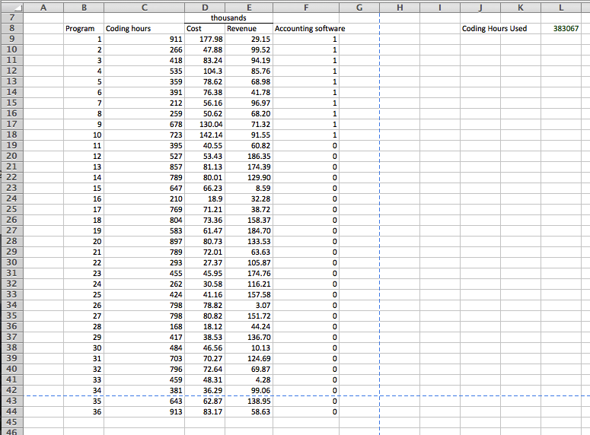Viewport: 590px width, 435px height.
Task: Select row 44 header
Action: 11,411
